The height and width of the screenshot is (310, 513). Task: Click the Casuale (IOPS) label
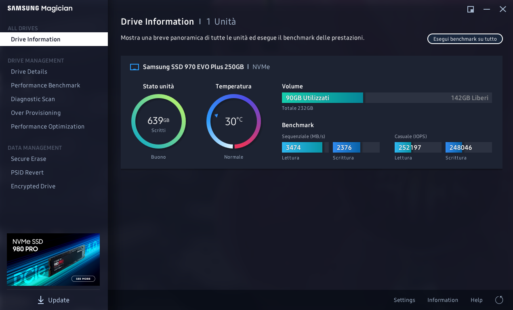[x=411, y=136]
